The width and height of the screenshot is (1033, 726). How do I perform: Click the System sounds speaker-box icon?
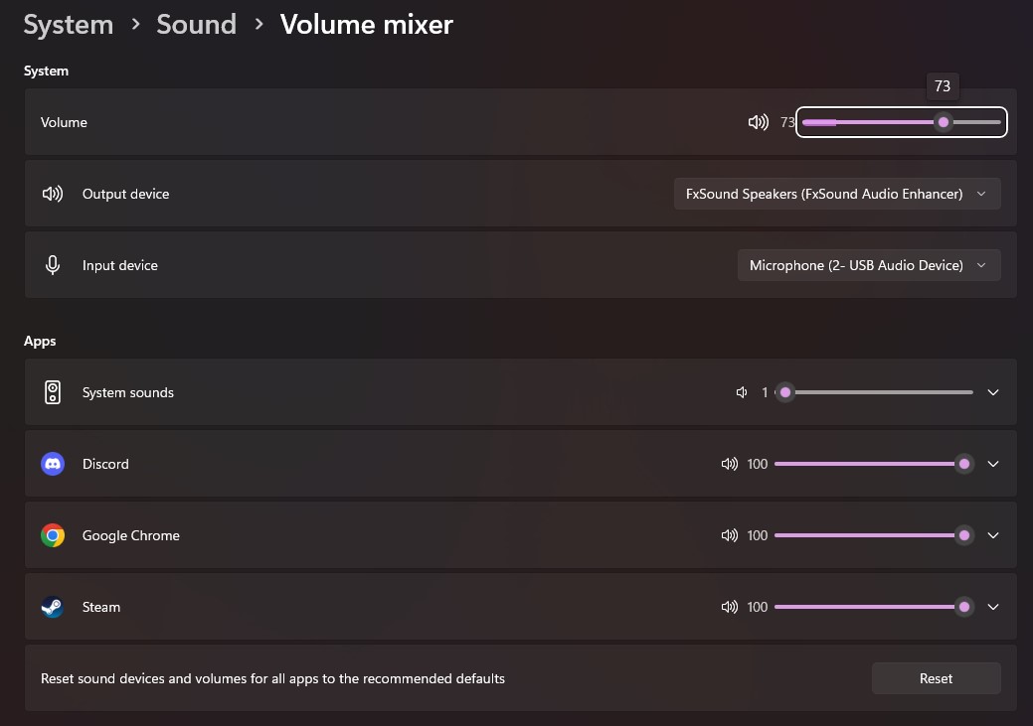(x=53, y=392)
